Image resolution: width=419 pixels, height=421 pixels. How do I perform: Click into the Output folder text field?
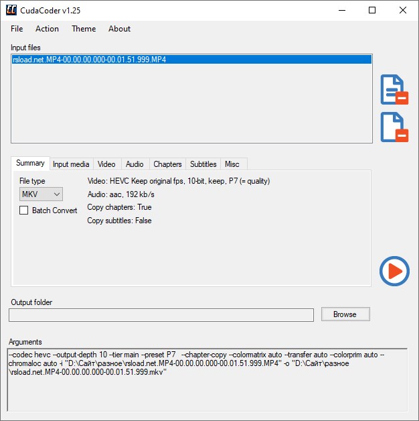pos(161,315)
